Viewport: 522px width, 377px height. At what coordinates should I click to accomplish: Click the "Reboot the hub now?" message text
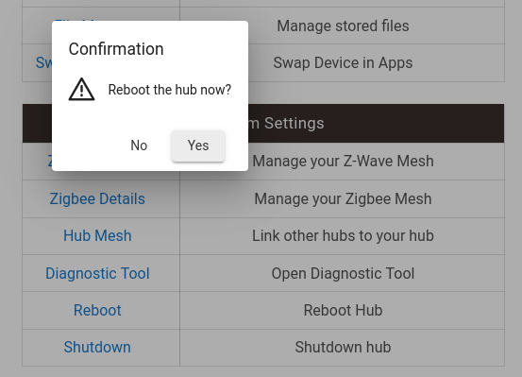tap(170, 90)
